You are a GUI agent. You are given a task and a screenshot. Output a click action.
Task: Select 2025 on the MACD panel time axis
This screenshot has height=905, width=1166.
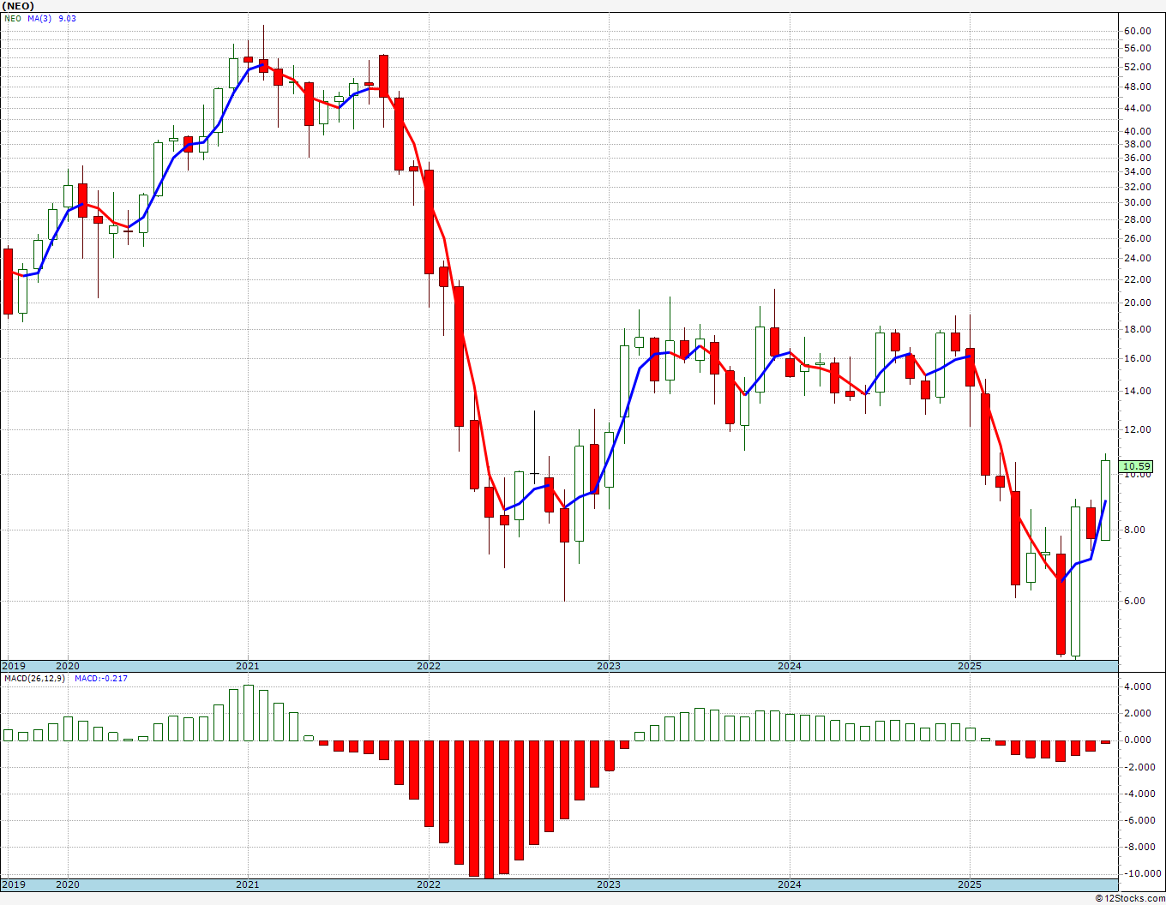(969, 884)
